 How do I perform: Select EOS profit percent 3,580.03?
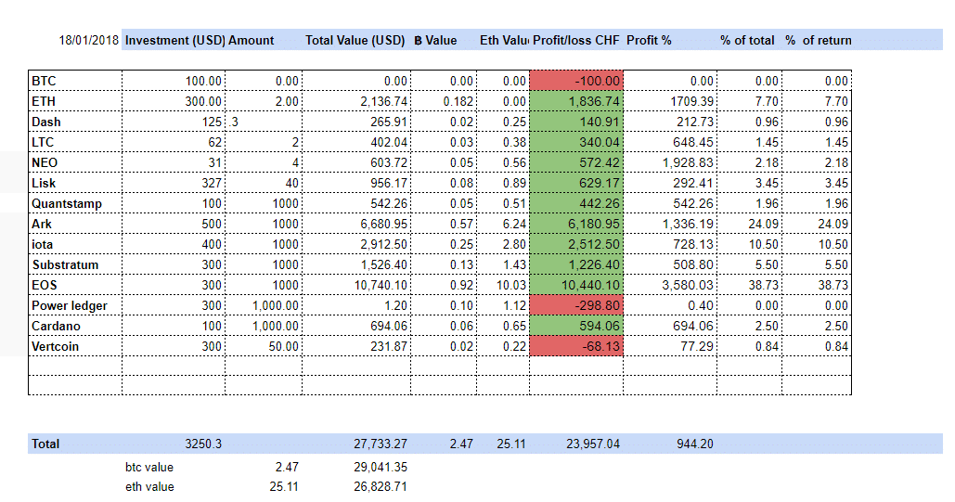pos(689,285)
